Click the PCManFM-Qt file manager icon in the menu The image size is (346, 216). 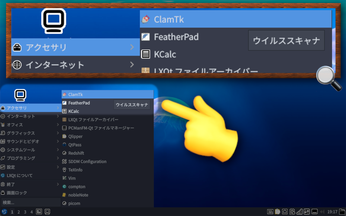[x=64, y=128]
